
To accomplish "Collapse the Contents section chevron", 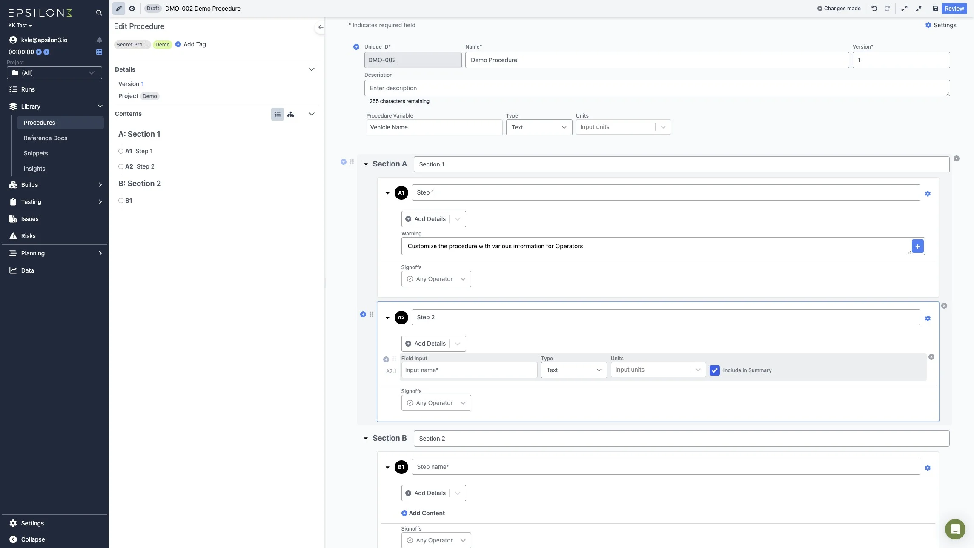I will click(312, 114).
